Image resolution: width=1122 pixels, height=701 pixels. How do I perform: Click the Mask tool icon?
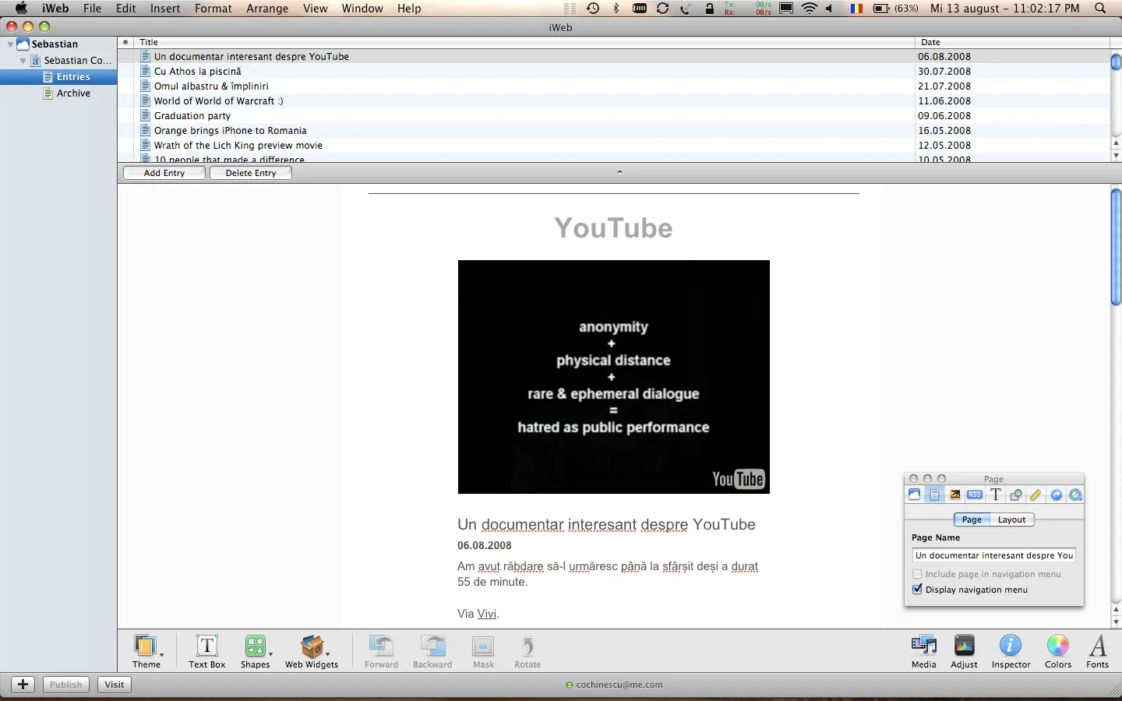click(483, 651)
